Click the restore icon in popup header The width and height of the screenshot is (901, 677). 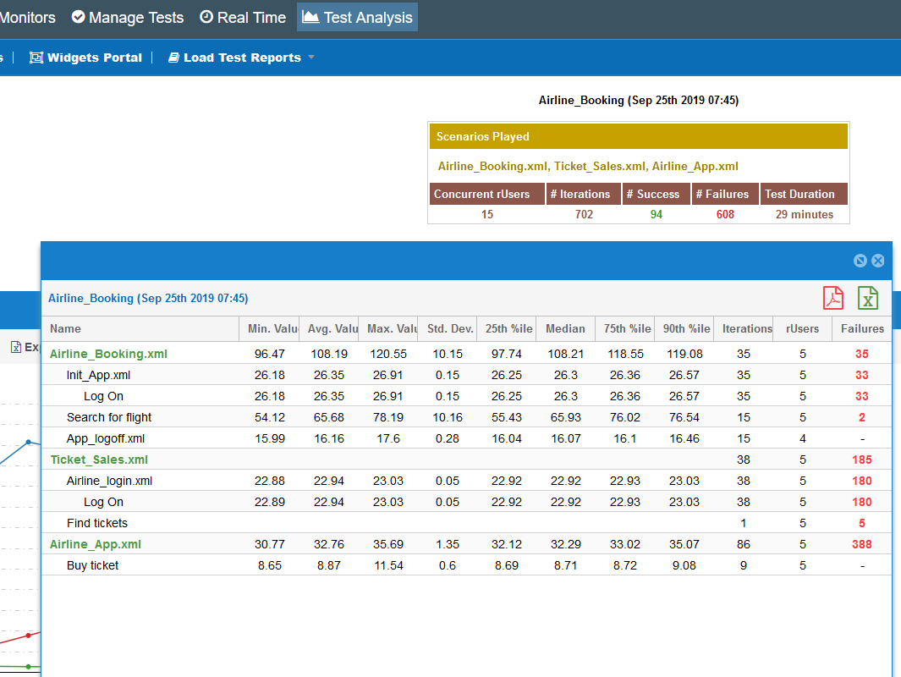click(860, 261)
